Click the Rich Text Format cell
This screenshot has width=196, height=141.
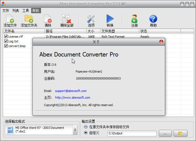(x=113, y=37)
